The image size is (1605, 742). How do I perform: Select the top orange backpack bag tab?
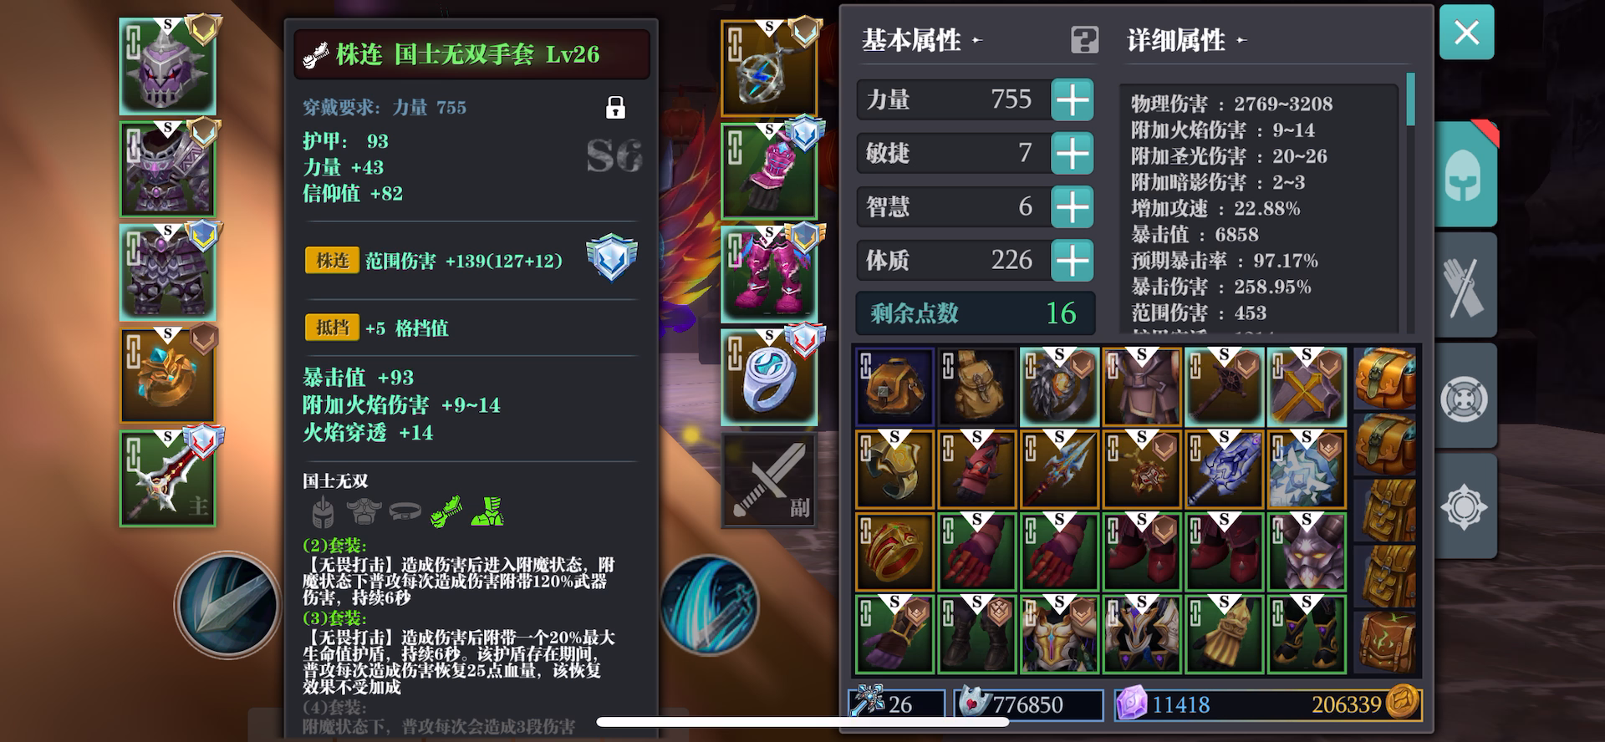click(1385, 379)
